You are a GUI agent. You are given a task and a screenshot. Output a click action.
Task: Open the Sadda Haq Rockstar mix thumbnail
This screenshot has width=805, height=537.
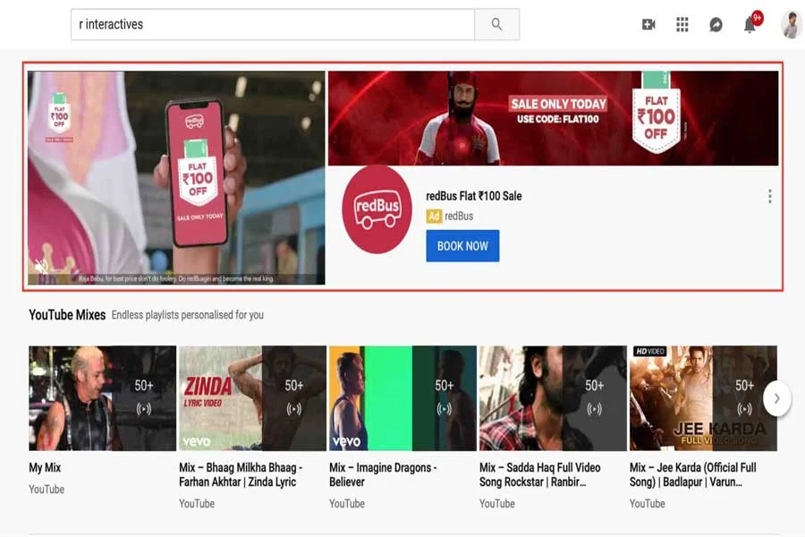[553, 398]
